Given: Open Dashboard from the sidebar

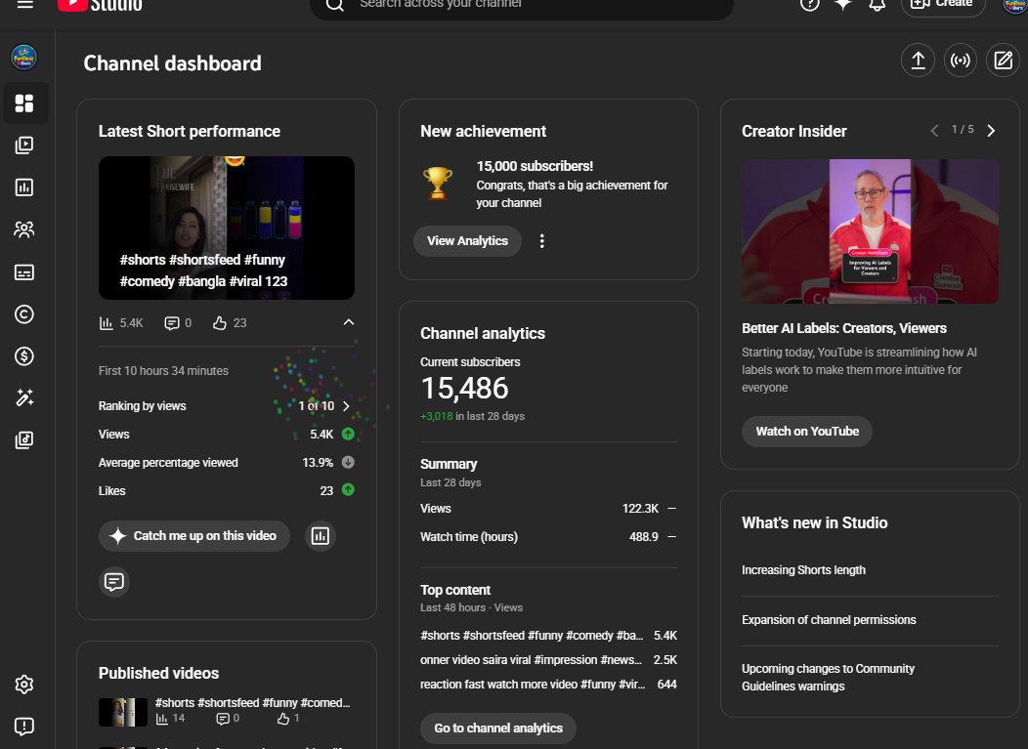Looking at the screenshot, I should [24, 103].
